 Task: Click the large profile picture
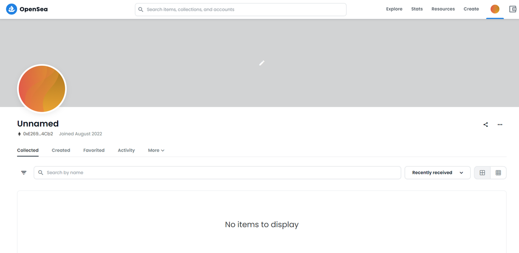pyautogui.click(x=42, y=89)
